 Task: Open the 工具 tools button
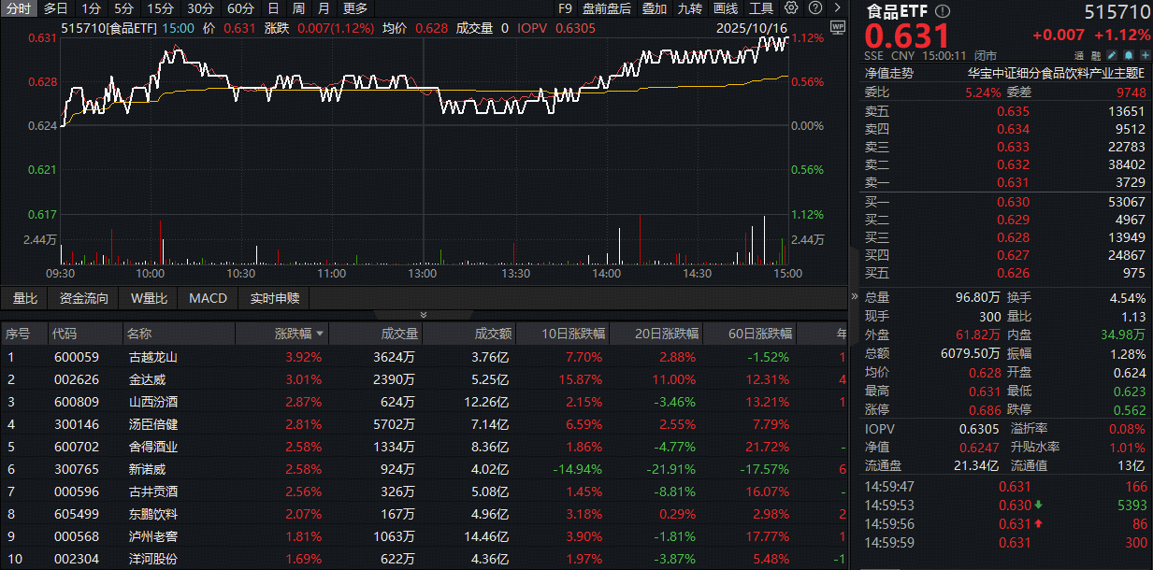click(x=761, y=8)
